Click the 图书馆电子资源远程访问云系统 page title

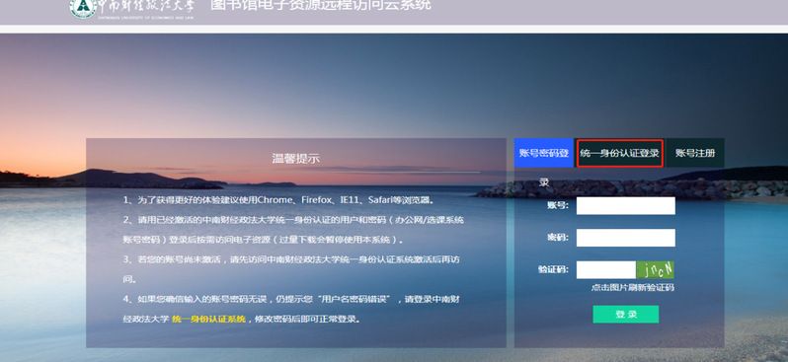[x=321, y=5]
